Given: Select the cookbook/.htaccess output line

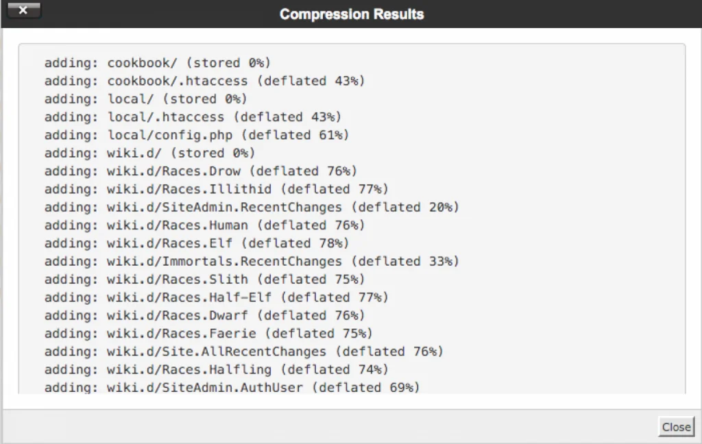Looking at the screenshot, I should (x=205, y=81).
